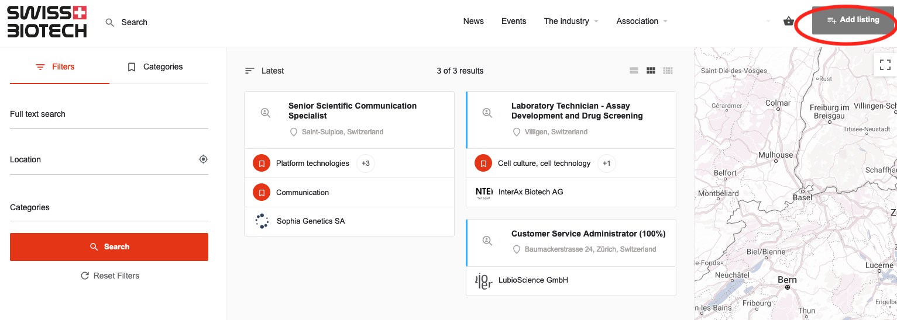Expand the Association dropdown menu
This screenshot has width=897, height=320.
641,22
